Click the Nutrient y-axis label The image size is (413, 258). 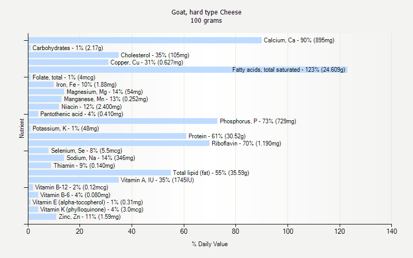tap(22, 128)
